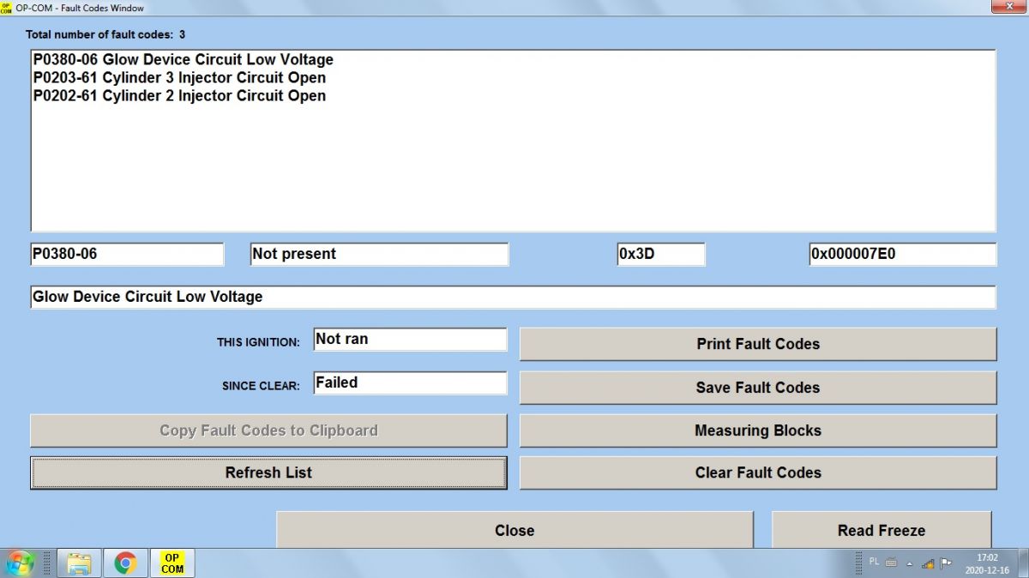Clear Fault Codes
The height and width of the screenshot is (578, 1029).
[758, 473]
